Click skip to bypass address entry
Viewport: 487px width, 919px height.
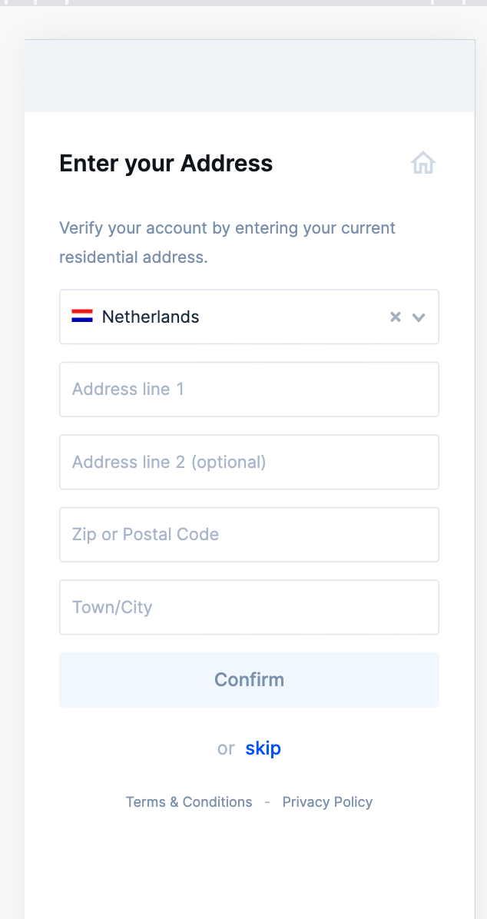(263, 748)
